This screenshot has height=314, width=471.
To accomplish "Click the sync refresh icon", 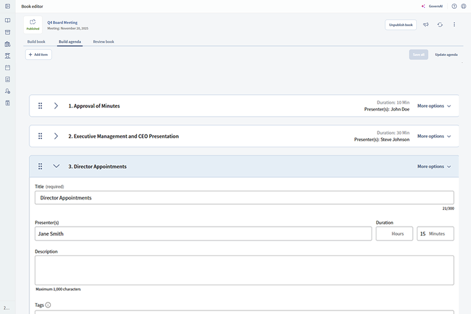I will click(440, 25).
